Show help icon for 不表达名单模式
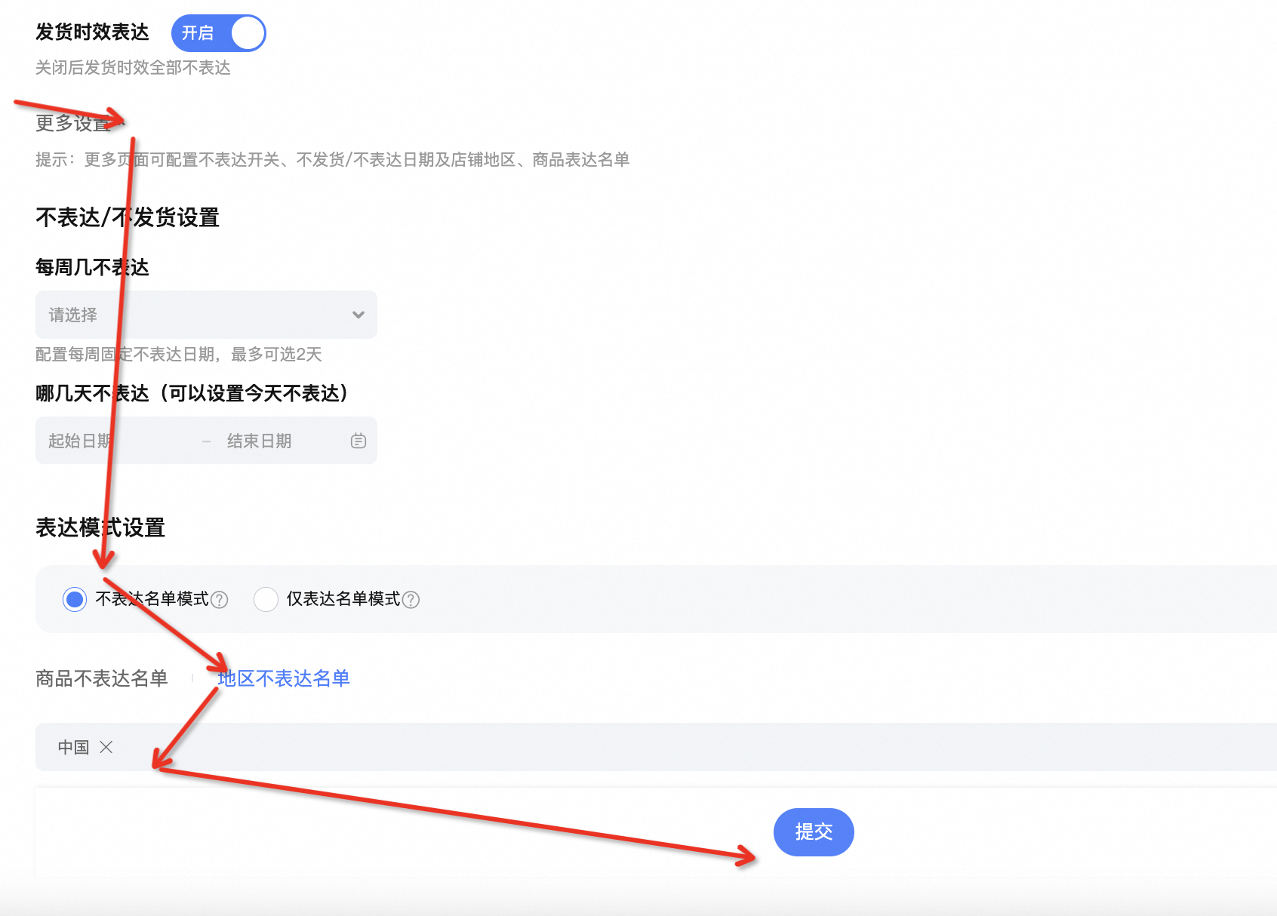Viewport: 1277px width, 916px height. point(220,600)
